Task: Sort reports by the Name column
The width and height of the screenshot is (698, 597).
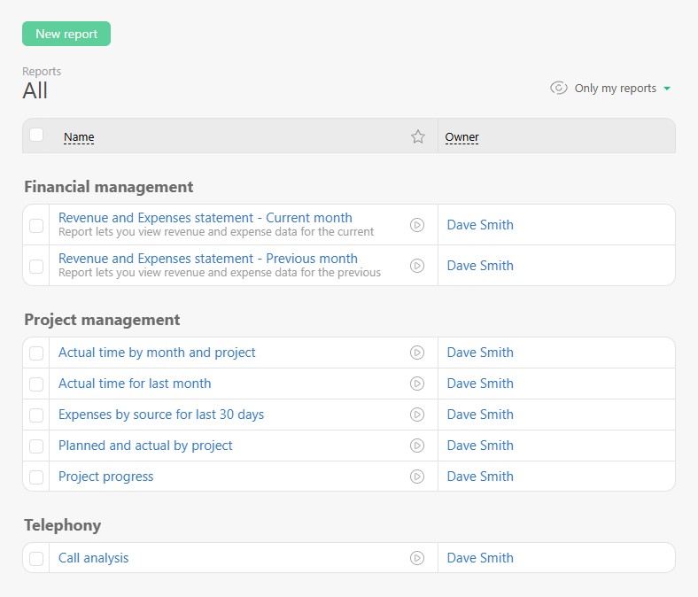Action: [79, 137]
